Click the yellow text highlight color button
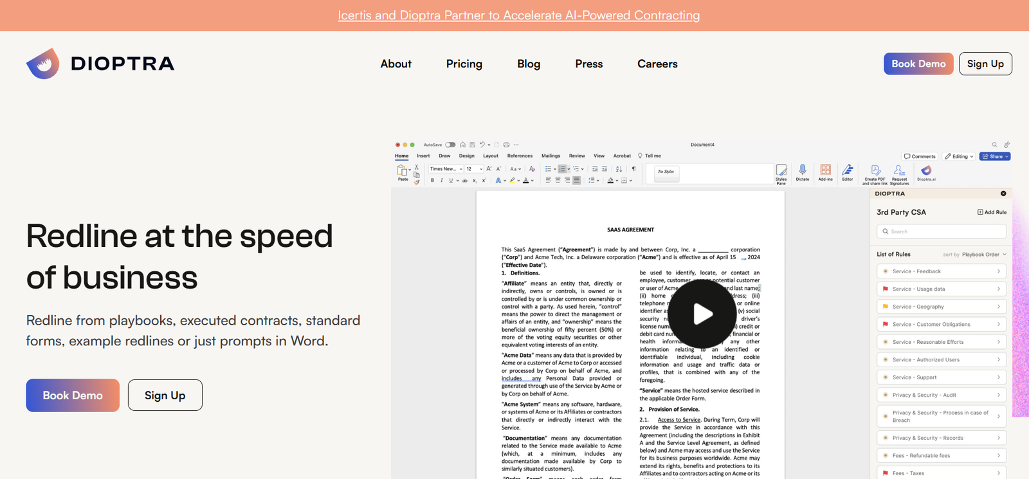 pyautogui.click(x=512, y=181)
